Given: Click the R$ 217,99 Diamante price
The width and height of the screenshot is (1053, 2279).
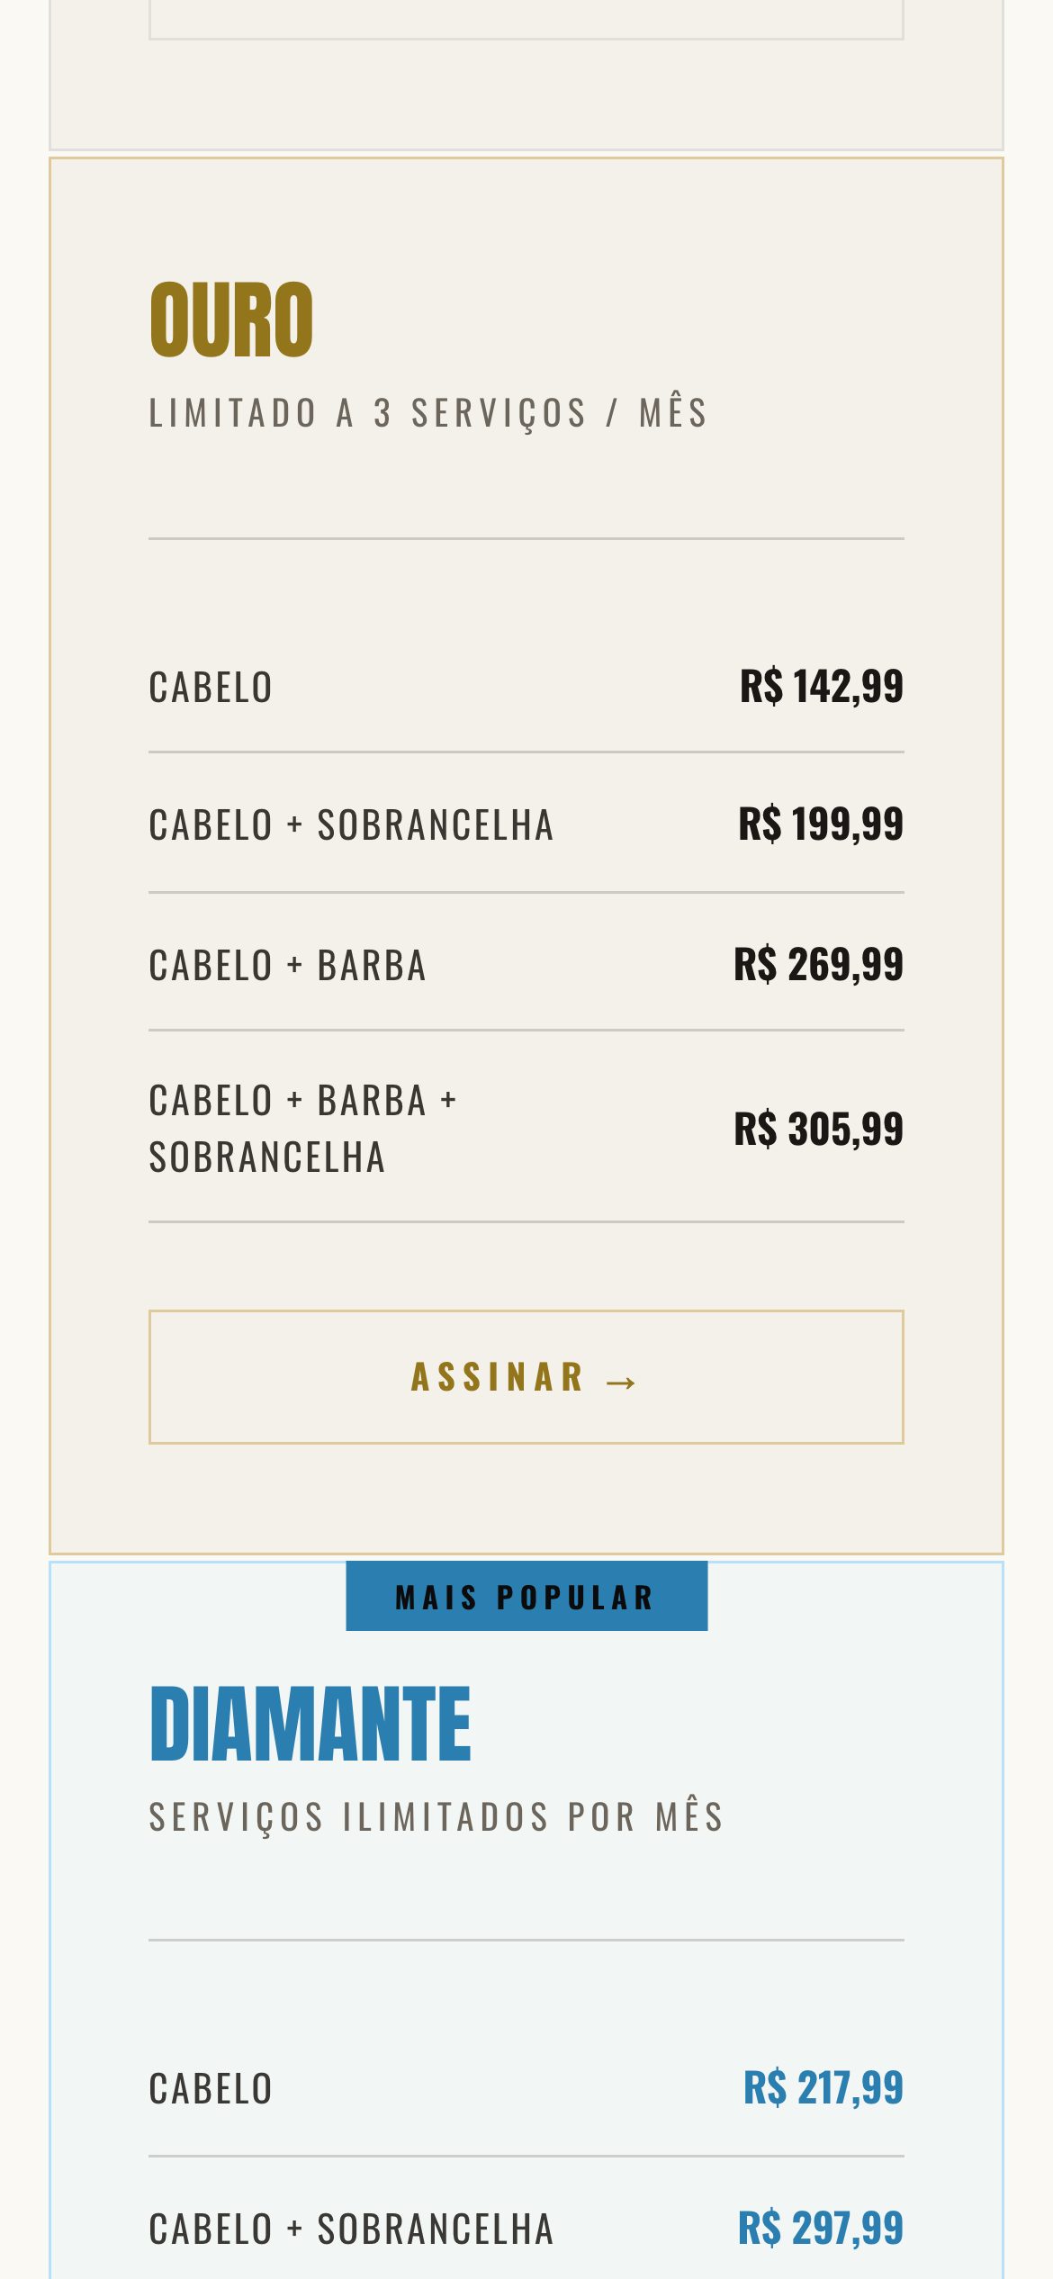Looking at the screenshot, I should (x=823, y=2087).
